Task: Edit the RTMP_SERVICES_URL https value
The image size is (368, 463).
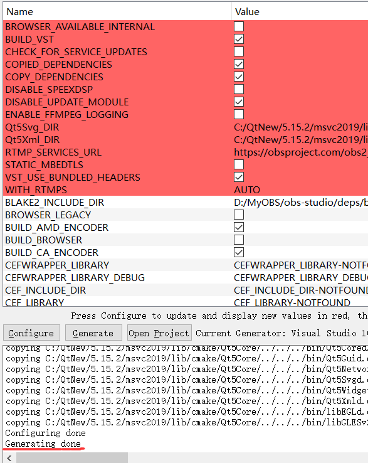Action: pos(301,152)
